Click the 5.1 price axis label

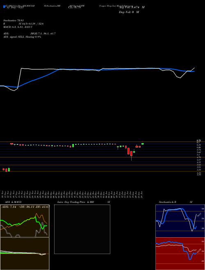pos(198,155)
